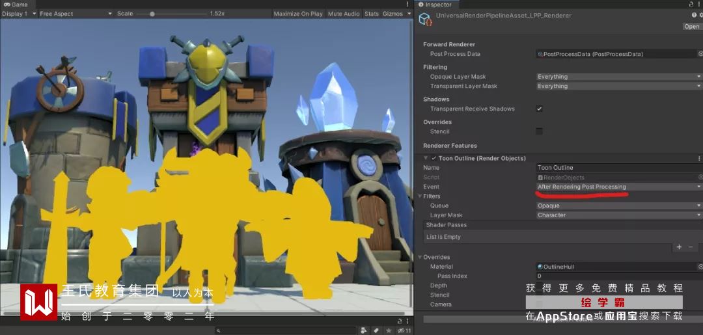Viewport: 703px width, 335px height.
Task: Click the renderer asset icon in Inspector header
Action: [424, 20]
